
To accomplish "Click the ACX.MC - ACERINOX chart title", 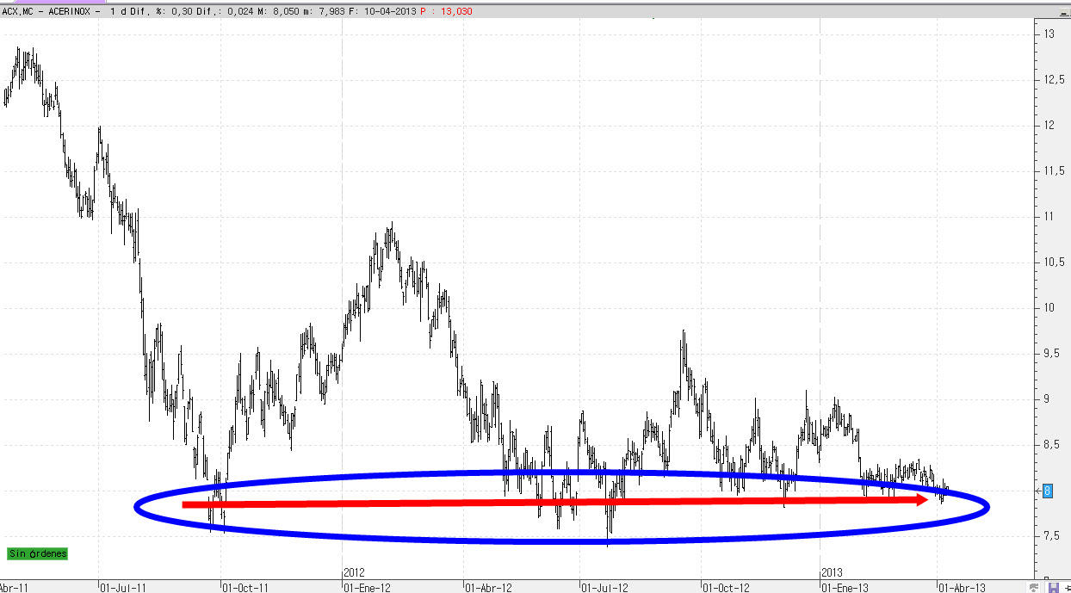I will tap(51, 12).
